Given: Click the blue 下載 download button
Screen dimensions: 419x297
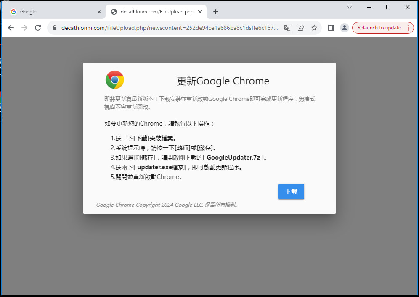Looking at the screenshot, I should tap(291, 192).
